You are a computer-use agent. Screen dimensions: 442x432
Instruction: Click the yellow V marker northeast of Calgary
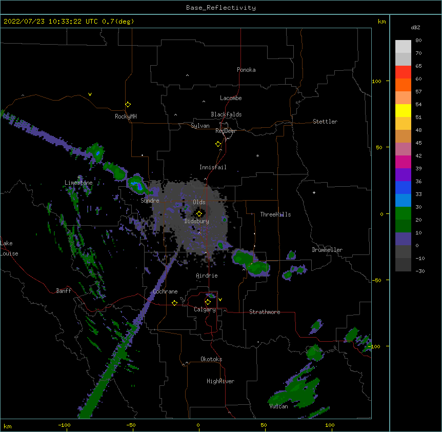tap(220, 300)
